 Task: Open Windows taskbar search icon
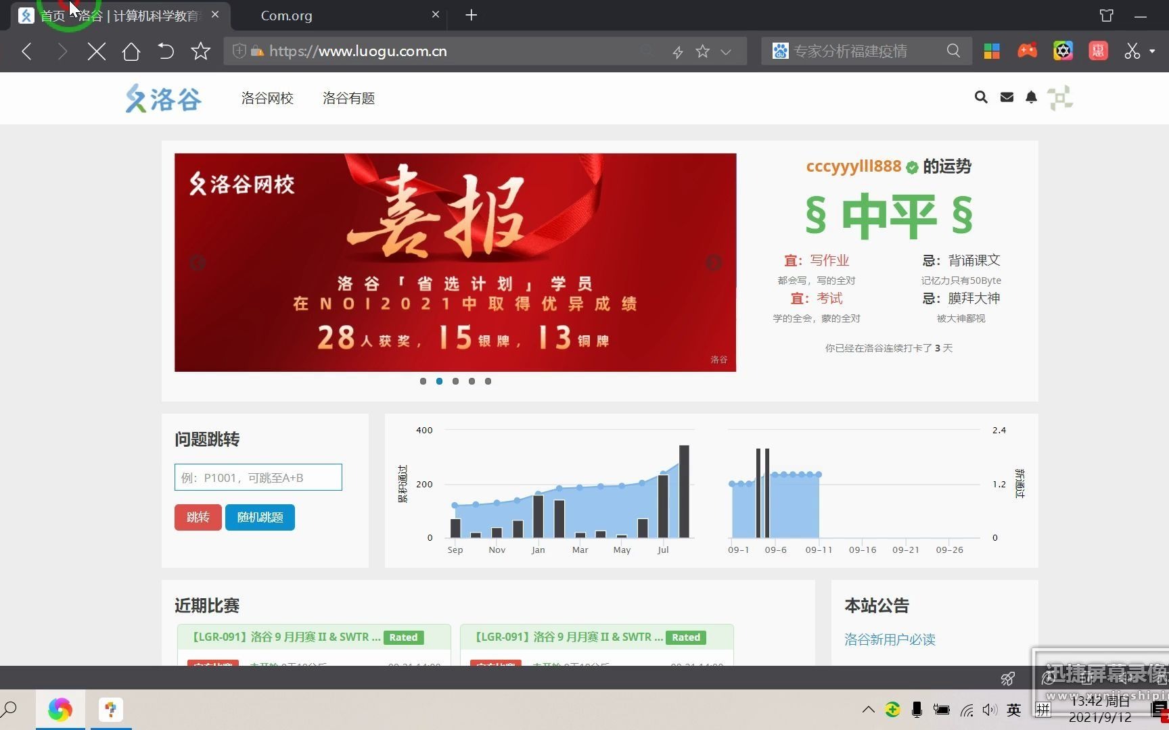[x=9, y=710]
